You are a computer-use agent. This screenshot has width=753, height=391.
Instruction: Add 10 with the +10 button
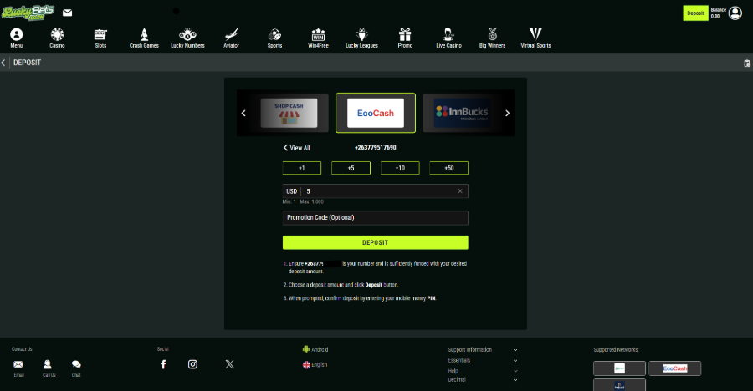pos(400,168)
